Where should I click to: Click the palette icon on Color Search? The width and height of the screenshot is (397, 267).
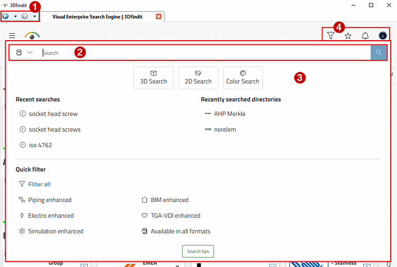point(243,73)
